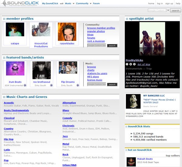Open popular photos link
The image size is (182, 167).
96,31
